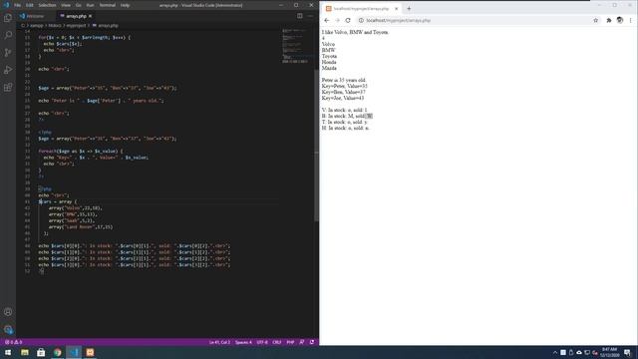This screenshot has height=359, width=638.
Task: View site information icon in address bar
Action: click(361, 20)
